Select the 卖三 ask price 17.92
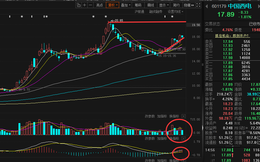260x162 pixels. coord(228,50)
